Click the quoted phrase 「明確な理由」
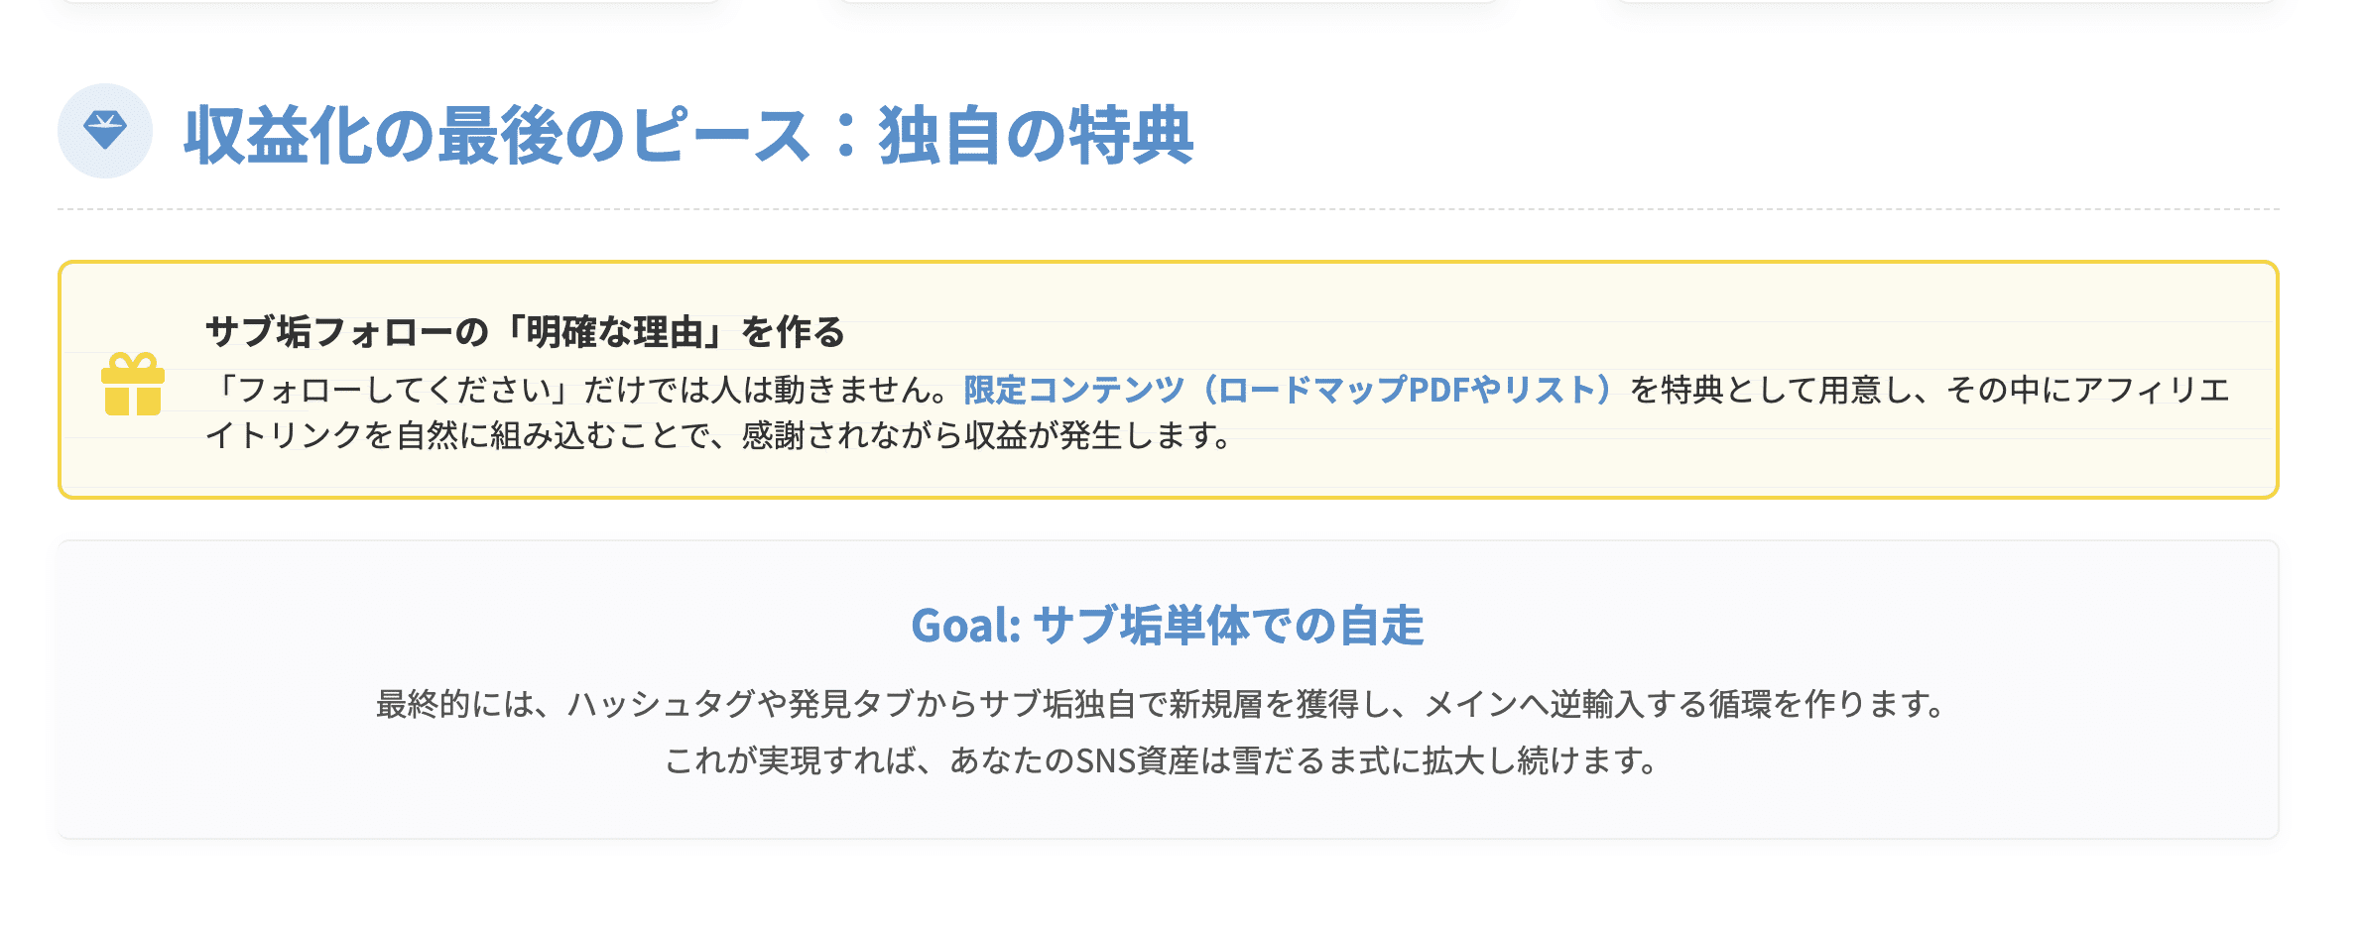 tap(615, 332)
